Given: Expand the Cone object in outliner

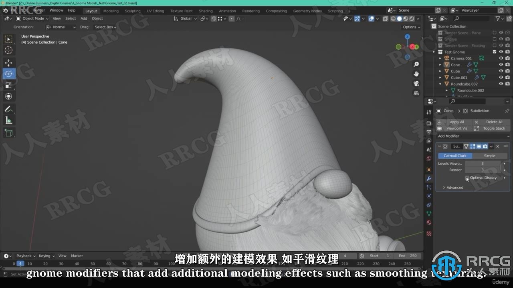Looking at the screenshot, I should (440, 65).
